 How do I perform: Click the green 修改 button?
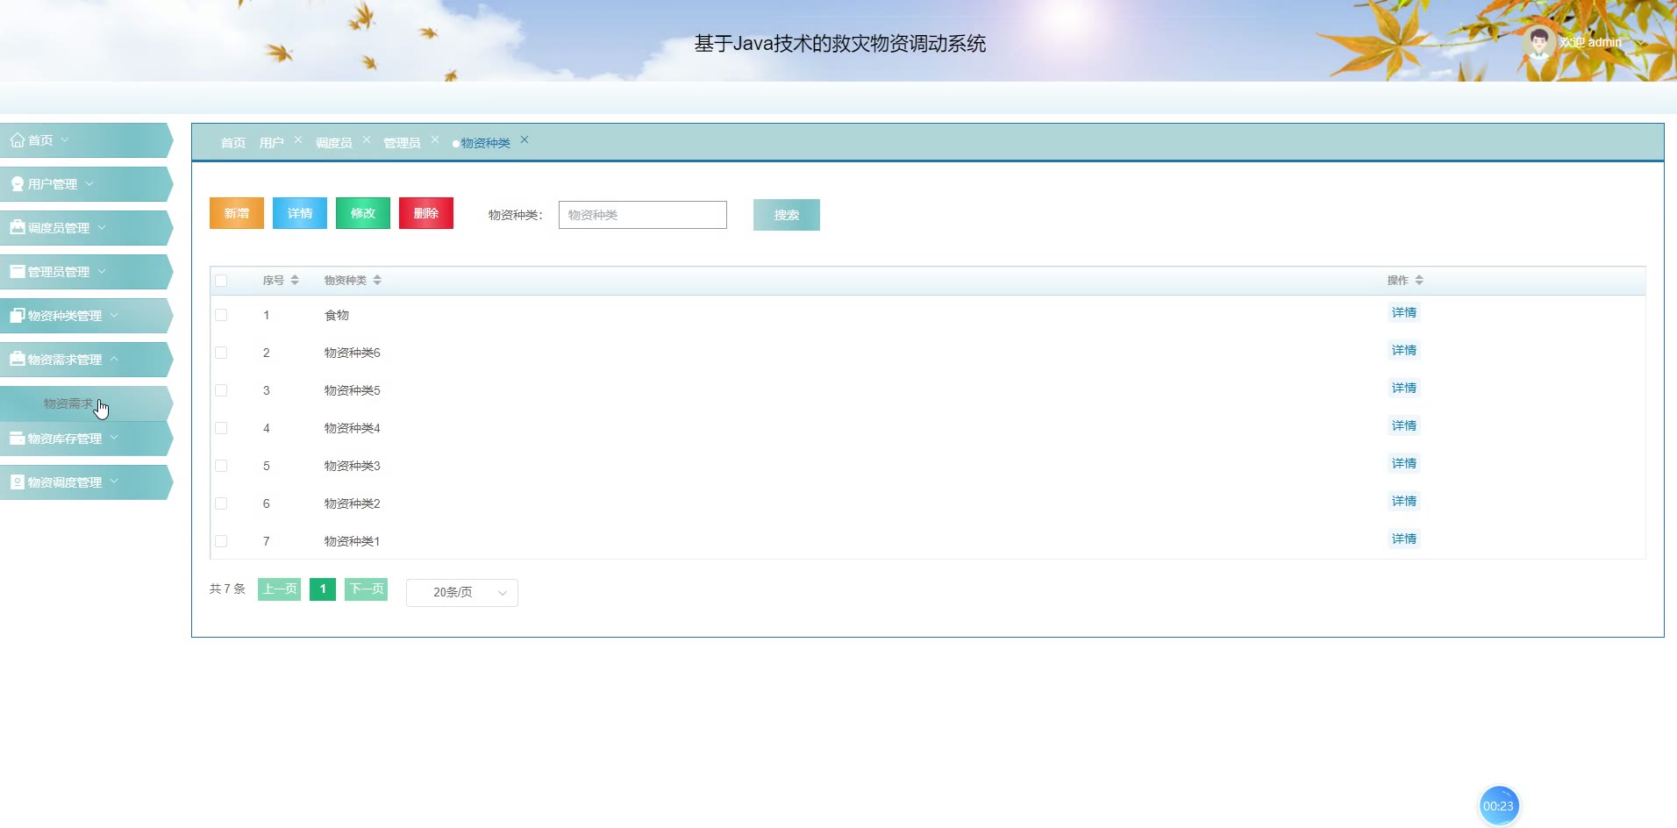[363, 213]
